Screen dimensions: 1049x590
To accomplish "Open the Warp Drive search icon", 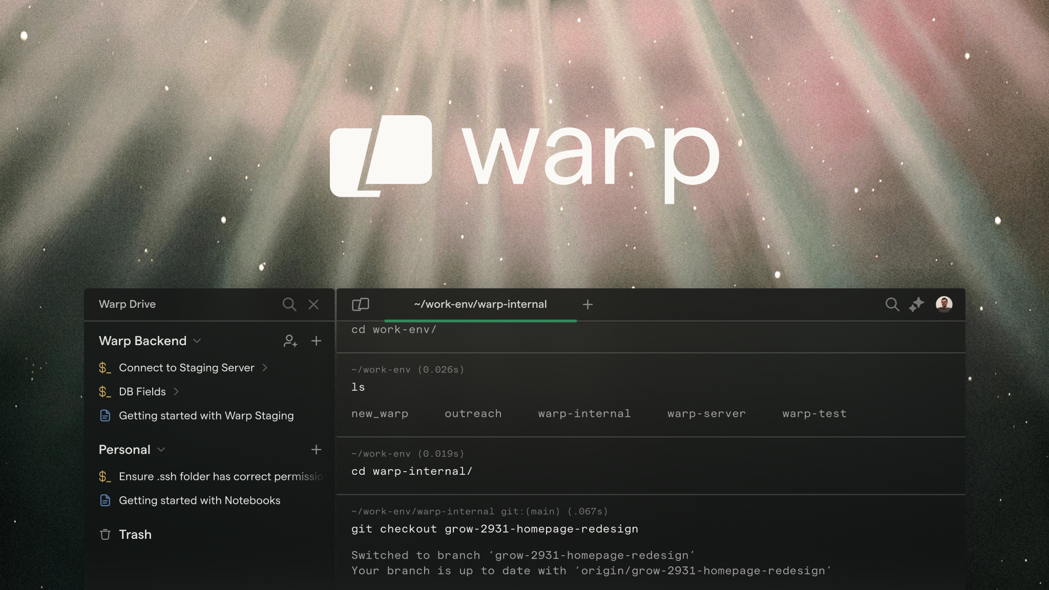I will tap(290, 304).
